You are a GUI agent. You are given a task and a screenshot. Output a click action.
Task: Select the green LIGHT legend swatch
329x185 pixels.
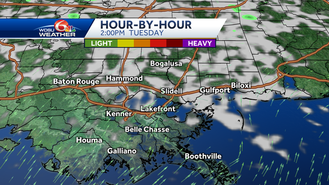pyautogui.click(x=101, y=43)
